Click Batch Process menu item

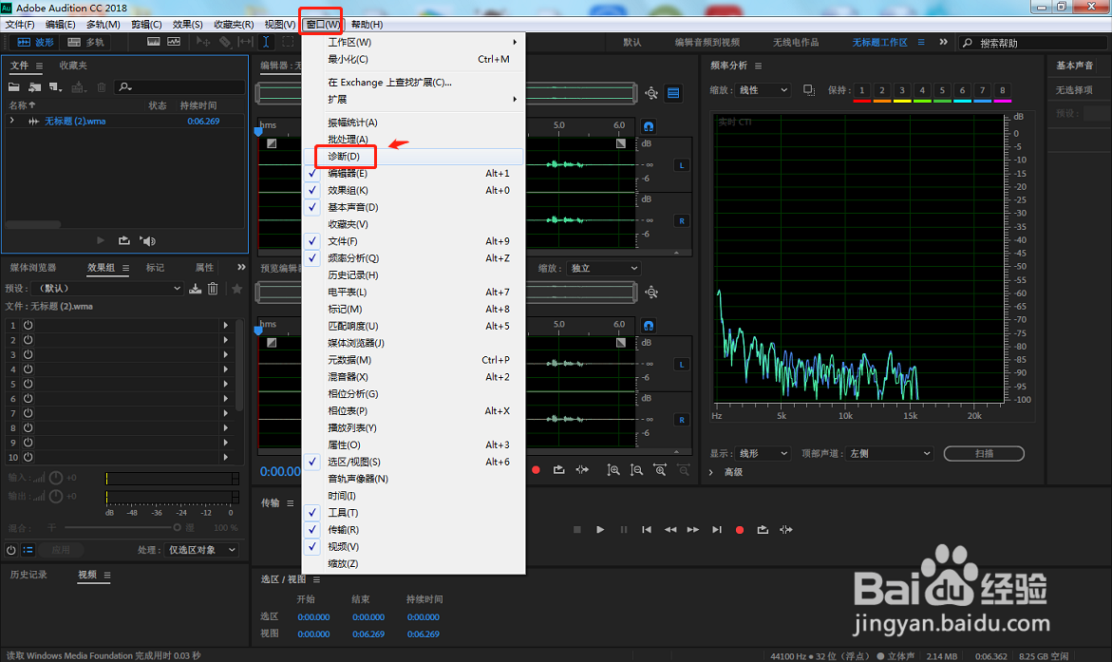coord(413,139)
